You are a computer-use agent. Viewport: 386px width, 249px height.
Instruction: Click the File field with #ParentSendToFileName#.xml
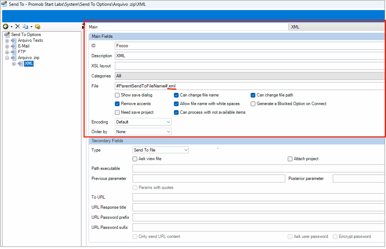click(x=250, y=86)
